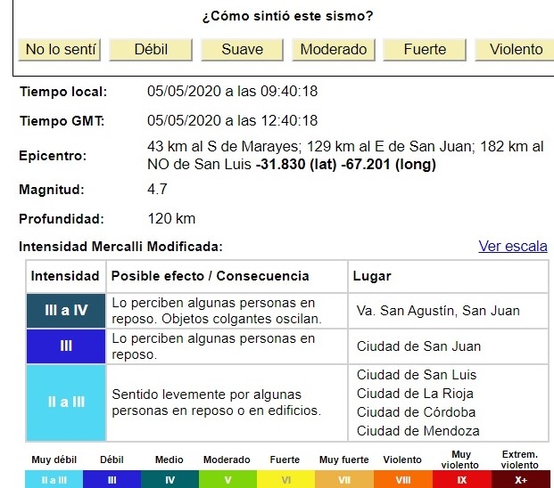Click the magnitude value '4.7'
This screenshot has height=488, width=554.
point(157,190)
